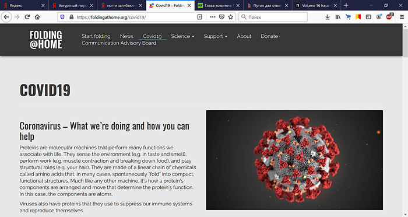Reload the page with the refresh icon
The height and width of the screenshot is (217, 408).
coord(27,17)
